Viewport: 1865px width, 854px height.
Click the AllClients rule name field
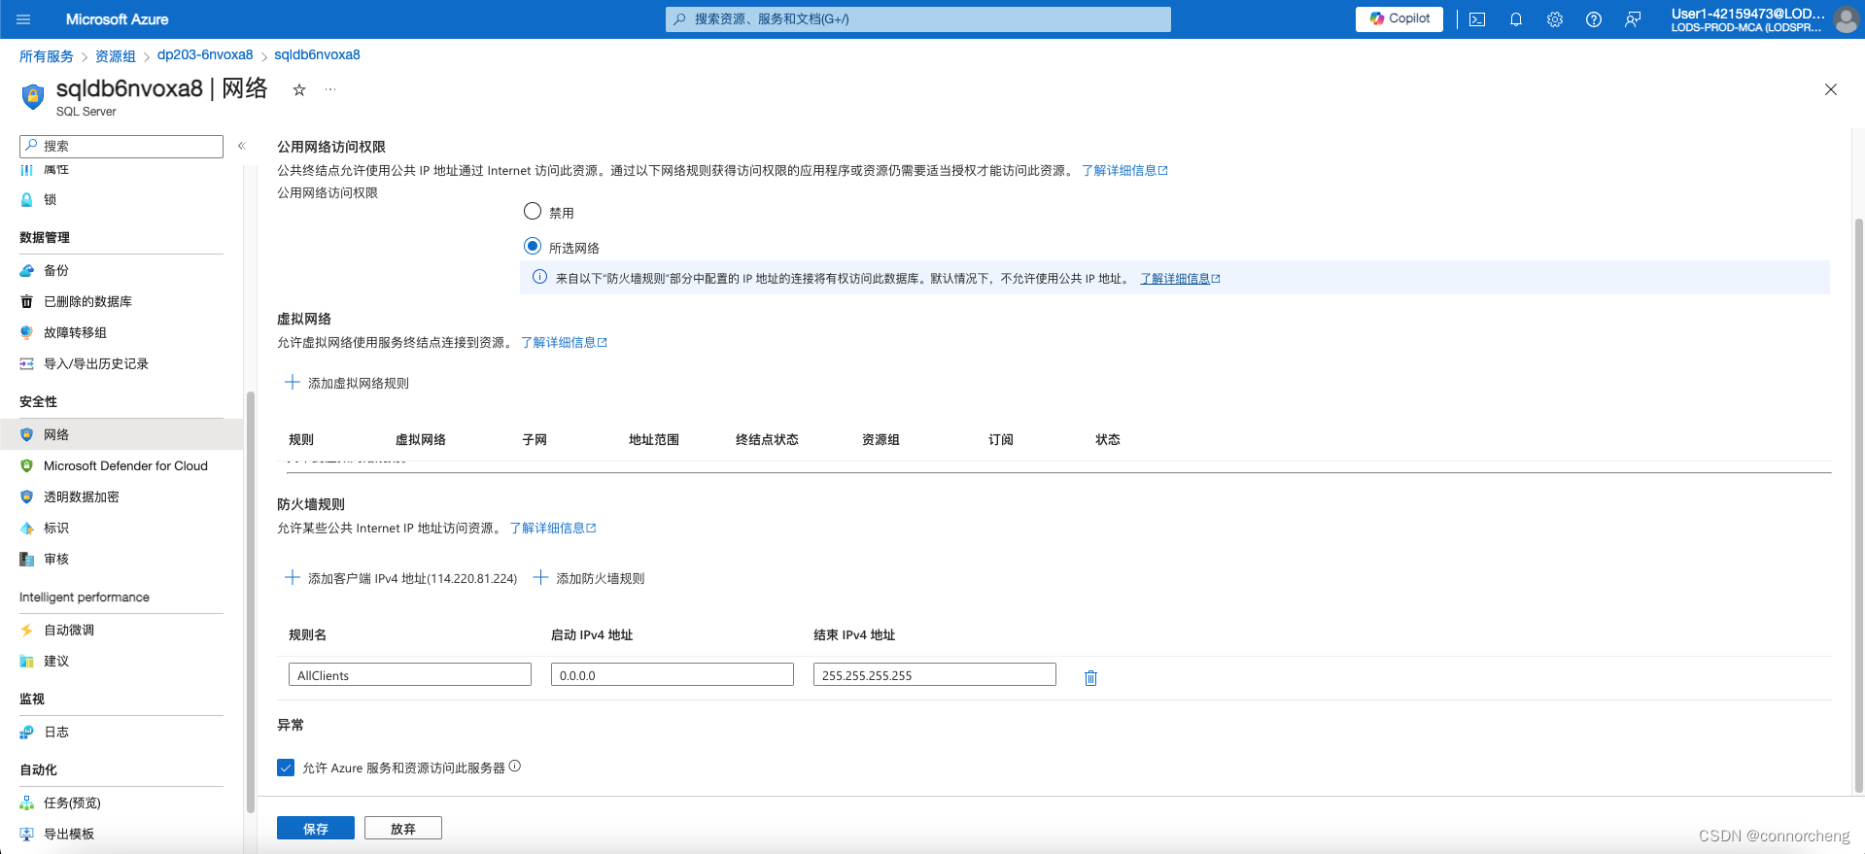coord(410,674)
